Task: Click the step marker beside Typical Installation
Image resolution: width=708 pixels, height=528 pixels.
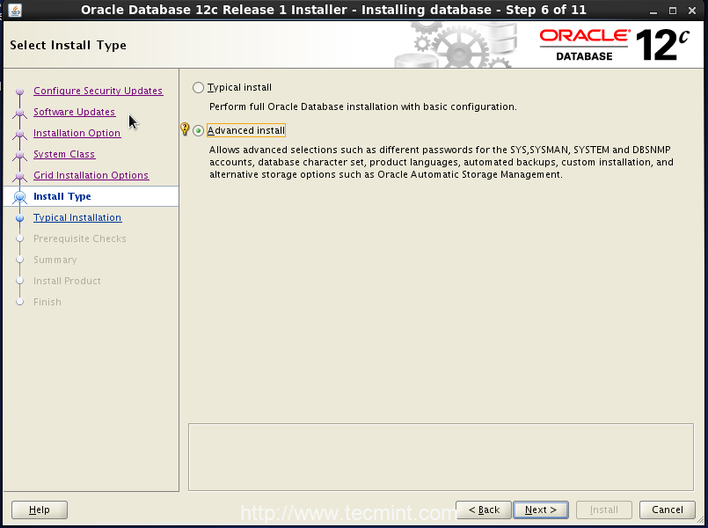Action: [20, 218]
